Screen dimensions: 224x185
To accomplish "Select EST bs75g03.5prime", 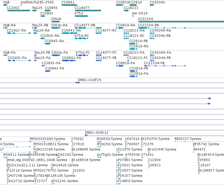I will pyautogui.click(x=99, y=157).
